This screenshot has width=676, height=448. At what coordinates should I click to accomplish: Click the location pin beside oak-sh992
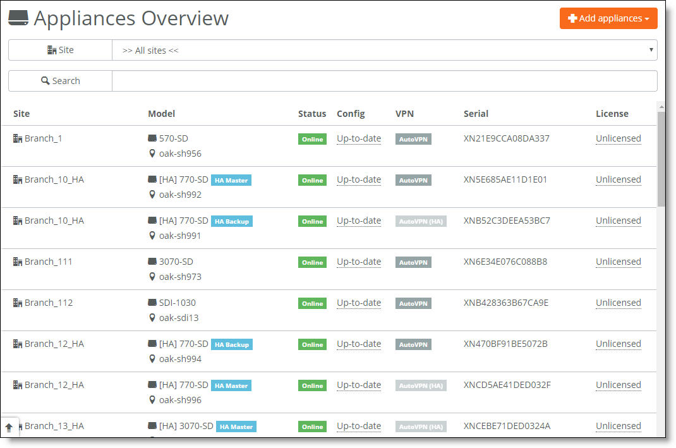pyautogui.click(x=152, y=195)
